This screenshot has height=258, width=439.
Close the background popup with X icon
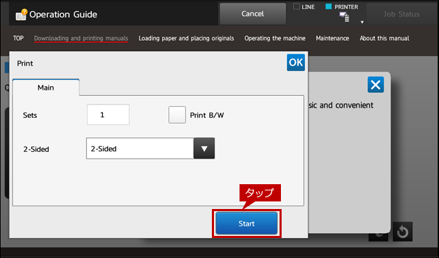pyautogui.click(x=375, y=85)
